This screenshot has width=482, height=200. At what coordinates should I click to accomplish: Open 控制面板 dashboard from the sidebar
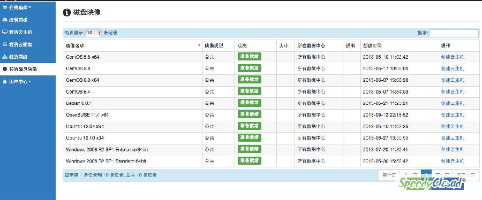[x=15, y=20]
